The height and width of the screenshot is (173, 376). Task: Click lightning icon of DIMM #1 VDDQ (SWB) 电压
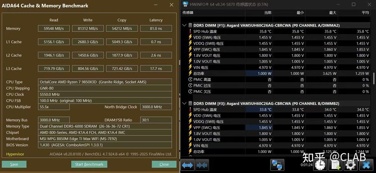click(x=190, y=43)
